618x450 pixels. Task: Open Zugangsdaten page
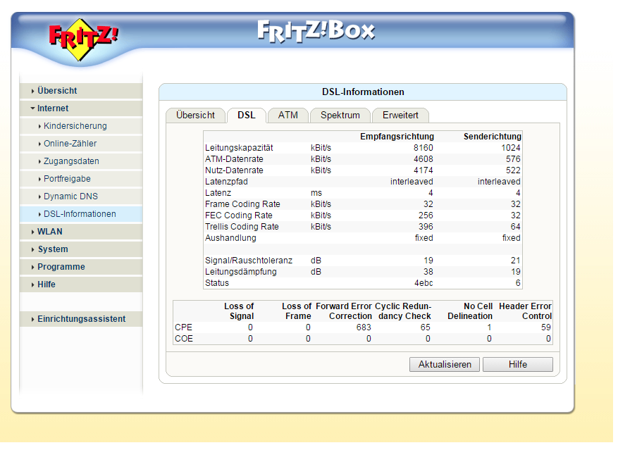point(71,161)
